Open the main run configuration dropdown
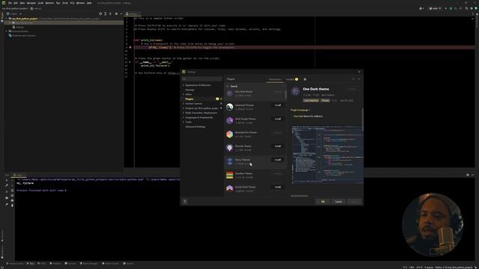The width and height of the screenshot is (479, 269). (x=435, y=8)
